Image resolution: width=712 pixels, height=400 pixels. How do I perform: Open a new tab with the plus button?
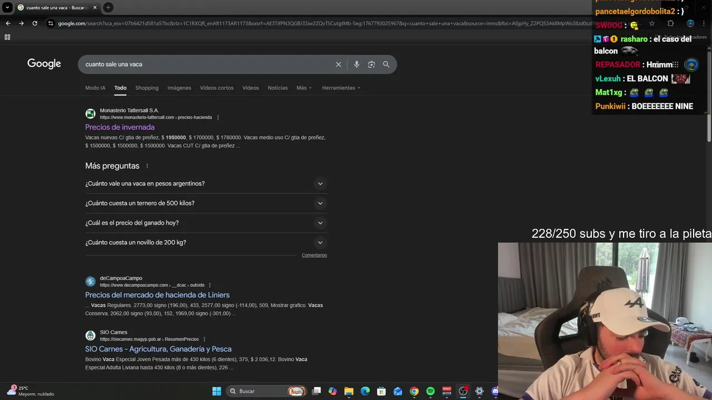pos(108,7)
